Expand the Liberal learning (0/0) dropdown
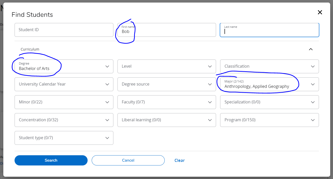The image size is (333, 179). tap(167, 120)
